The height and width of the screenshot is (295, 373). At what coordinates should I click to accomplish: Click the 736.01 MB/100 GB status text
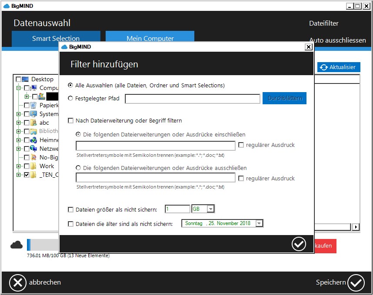click(x=68, y=255)
